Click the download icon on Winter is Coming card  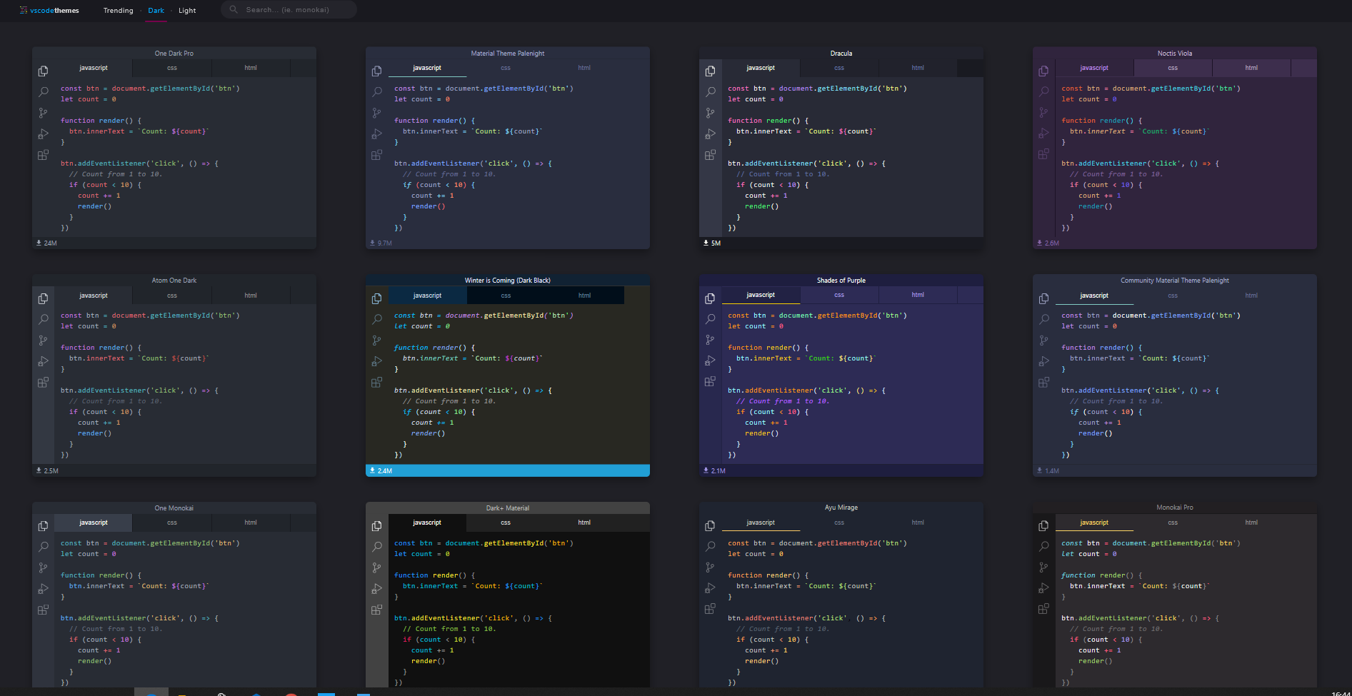tap(372, 470)
